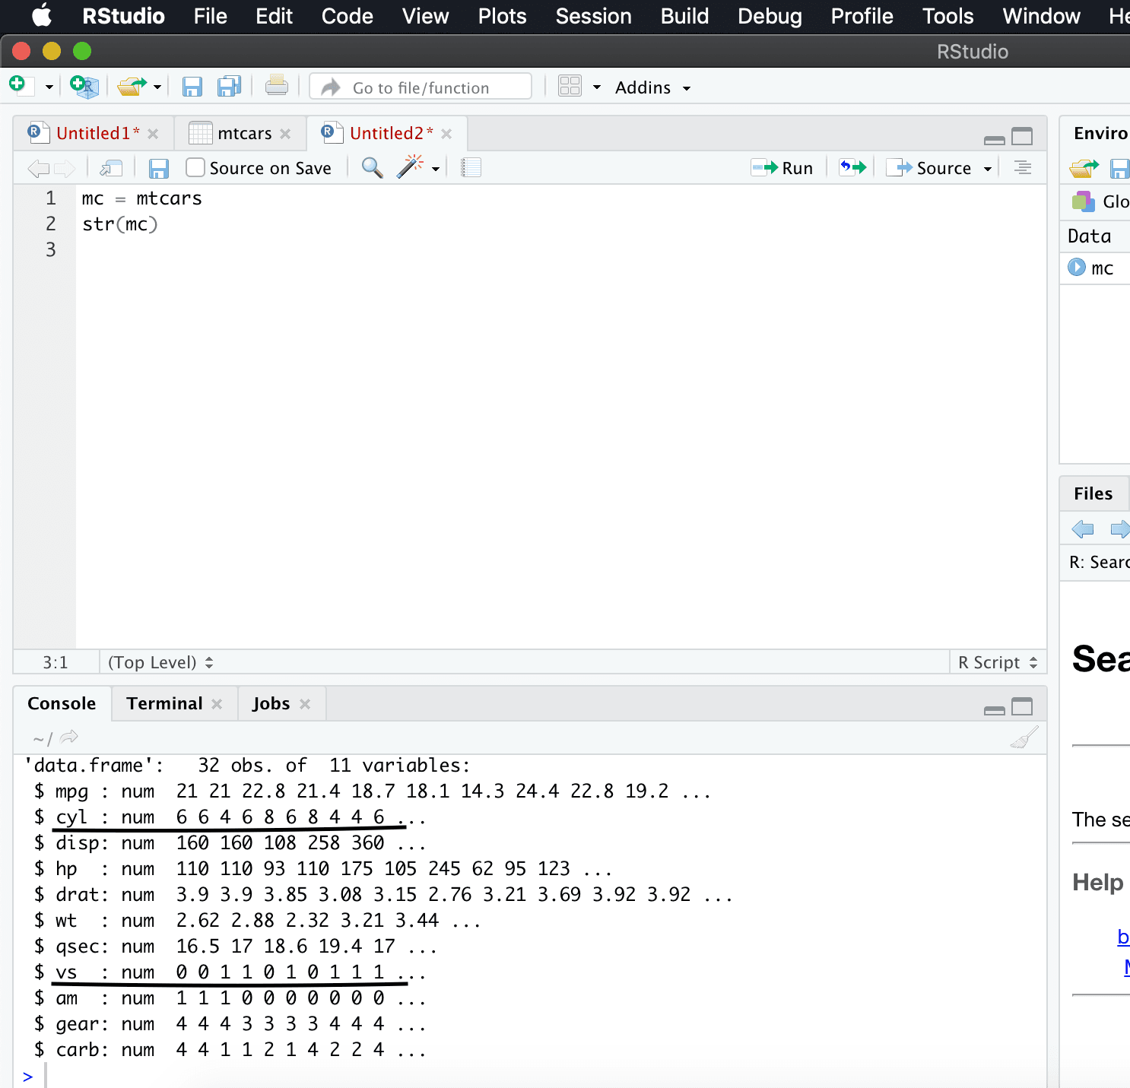Image resolution: width=1130 pixels, height=1088 pixels.
Task: Open Find/Replace magnifier in editor
Action: click(372, 167)
